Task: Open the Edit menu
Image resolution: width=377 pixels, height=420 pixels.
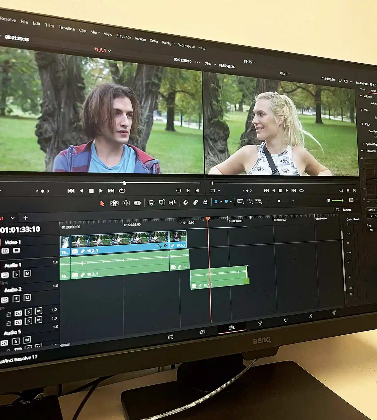Action: (x=36, y=23)
